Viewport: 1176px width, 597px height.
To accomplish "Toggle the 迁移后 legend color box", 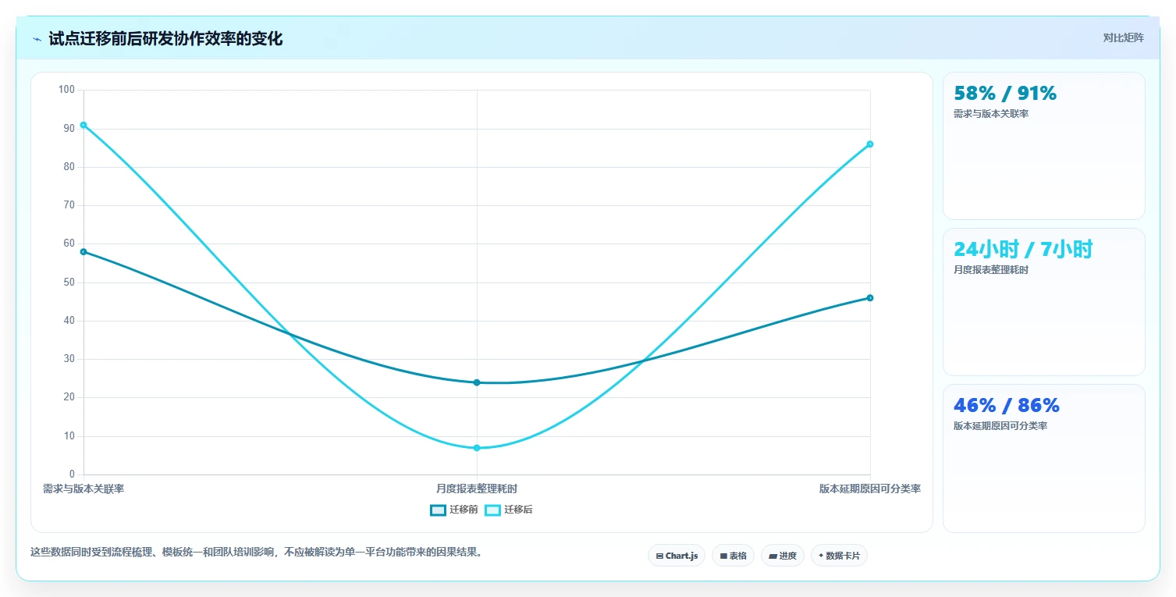I will pyautogui.click(x=492, y=510).
